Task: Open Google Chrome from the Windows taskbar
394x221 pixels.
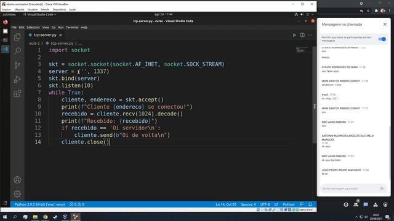Action: point(45,217)
